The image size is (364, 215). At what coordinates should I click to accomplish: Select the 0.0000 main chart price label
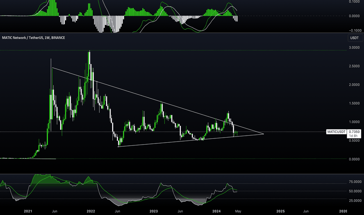click(354, 159)
